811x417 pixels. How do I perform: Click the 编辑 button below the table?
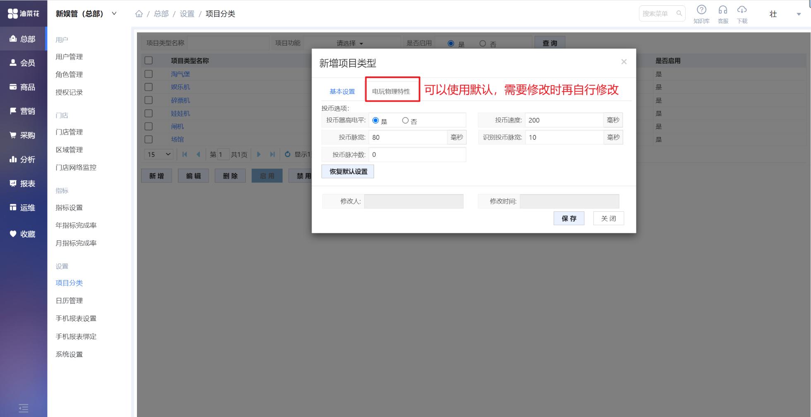(193, 176)
